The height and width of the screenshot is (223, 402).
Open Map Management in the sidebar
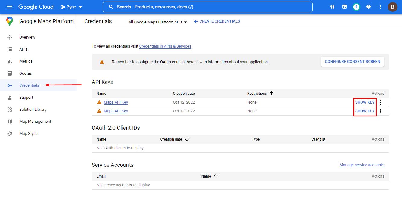(35, 122)
